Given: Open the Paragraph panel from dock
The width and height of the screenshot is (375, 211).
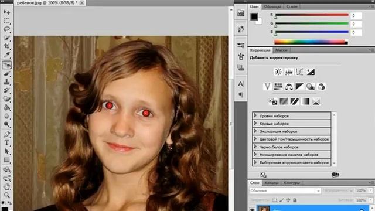Looking at the screenshot, I should click(x=241, y=95).
